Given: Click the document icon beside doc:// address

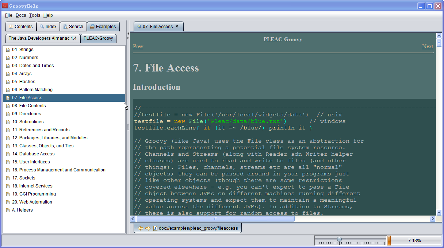Looking at the screenshot, I should [155, 228].
